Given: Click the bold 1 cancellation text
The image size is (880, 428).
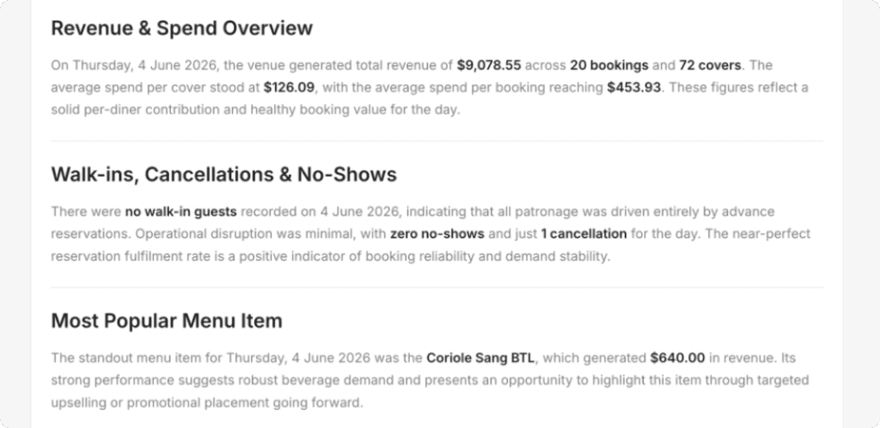Looking at the screenshot, I should [x=584, y=234].
